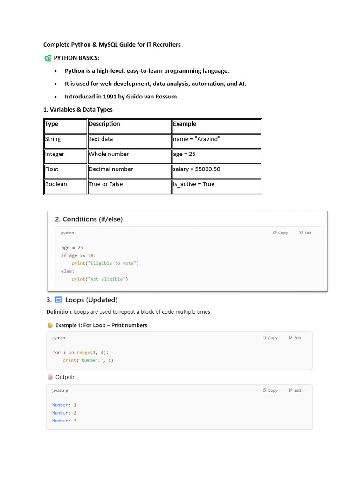Viewport: 358px width, 478px height.
Task: Click the document title about IT Recruiters
Action: [112, 45]
